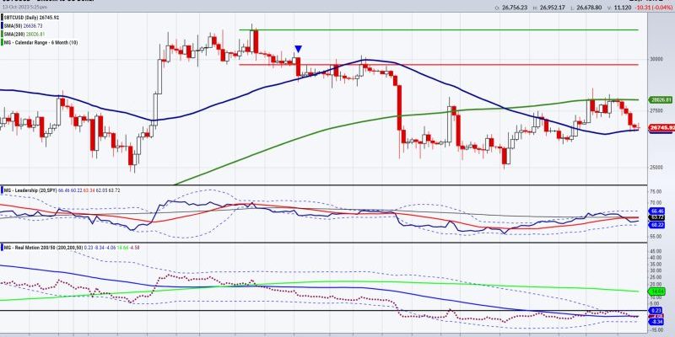Select the SMA(200) 28026.81 legend entry

24,34
